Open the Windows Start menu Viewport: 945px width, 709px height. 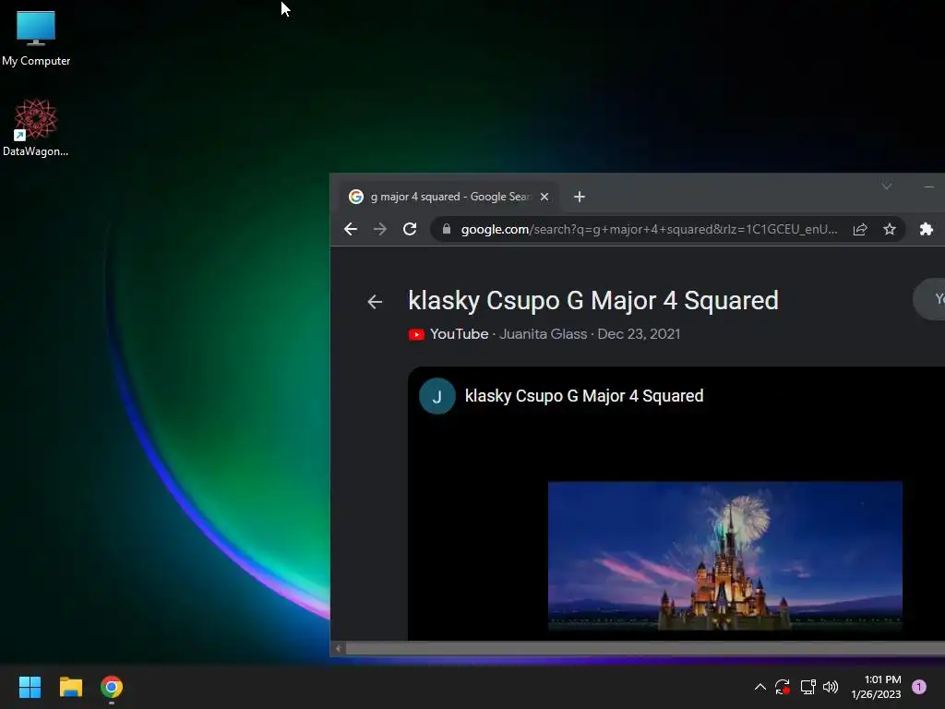point(30,687)
